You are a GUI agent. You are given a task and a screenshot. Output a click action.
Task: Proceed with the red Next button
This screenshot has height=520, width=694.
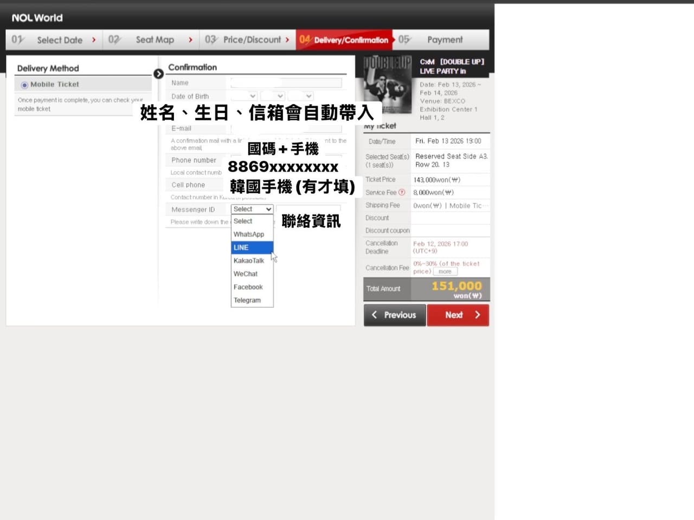[x=458, y=315]
